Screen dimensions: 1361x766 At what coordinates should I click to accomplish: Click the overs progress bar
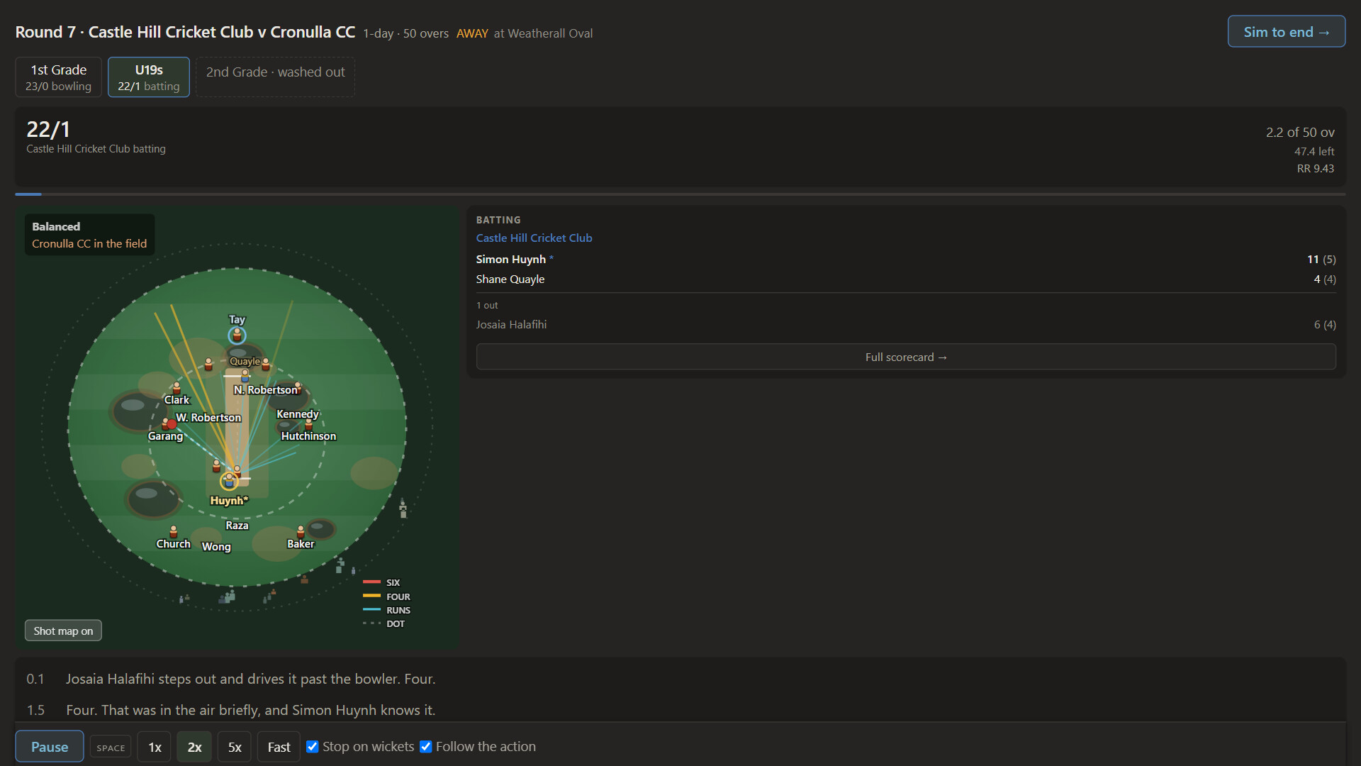(x=680, y=194)
